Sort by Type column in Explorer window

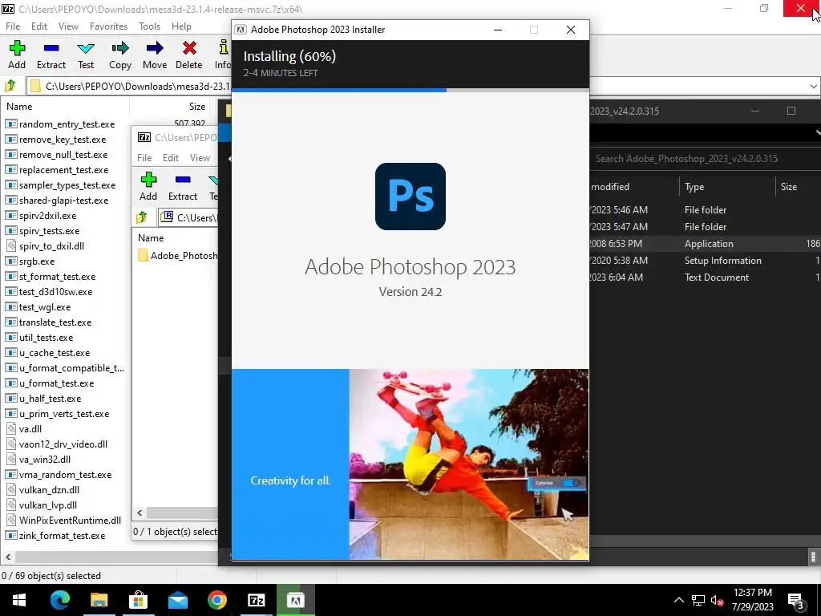726,186
